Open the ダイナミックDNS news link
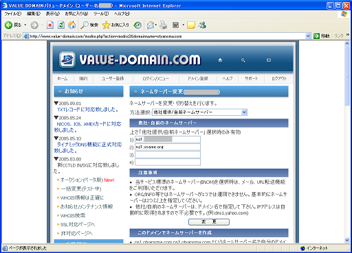Image resolution: width=352 pixels, height=253 pixels. 88,147
